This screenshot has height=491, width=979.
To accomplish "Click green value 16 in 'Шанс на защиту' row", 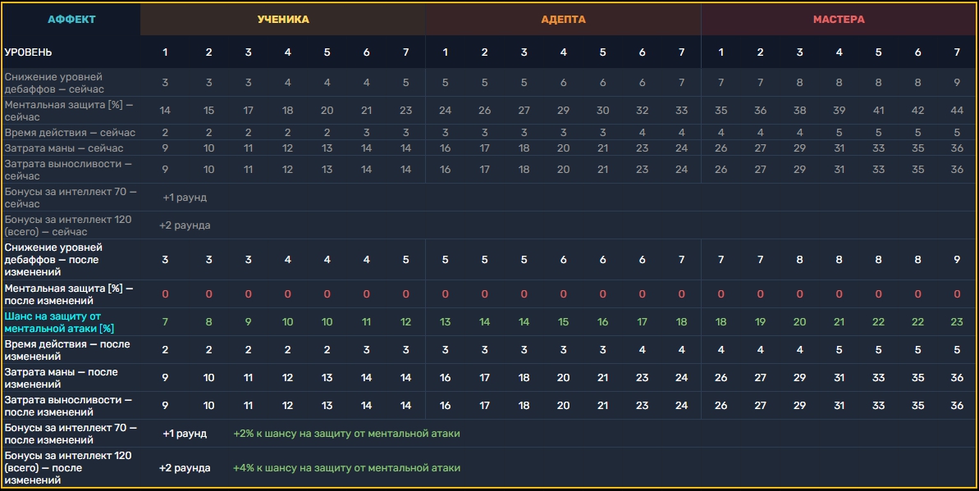I will pos(602,322).
